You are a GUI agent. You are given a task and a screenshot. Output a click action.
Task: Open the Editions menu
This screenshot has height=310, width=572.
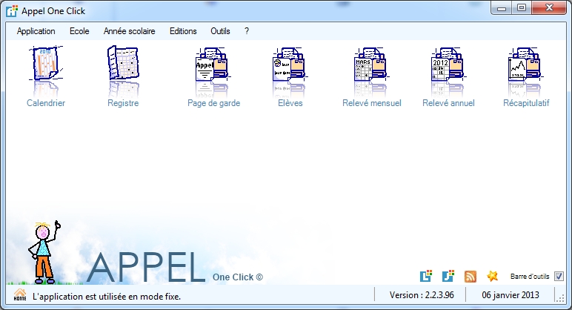(183, 31)
